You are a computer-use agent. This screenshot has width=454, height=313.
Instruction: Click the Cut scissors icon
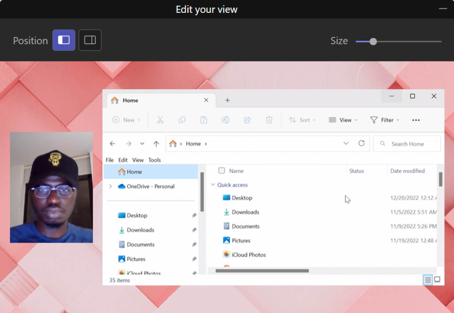(x=160, y=120)
